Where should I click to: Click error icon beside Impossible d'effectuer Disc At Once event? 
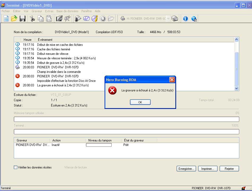click(x=18, y=76)
